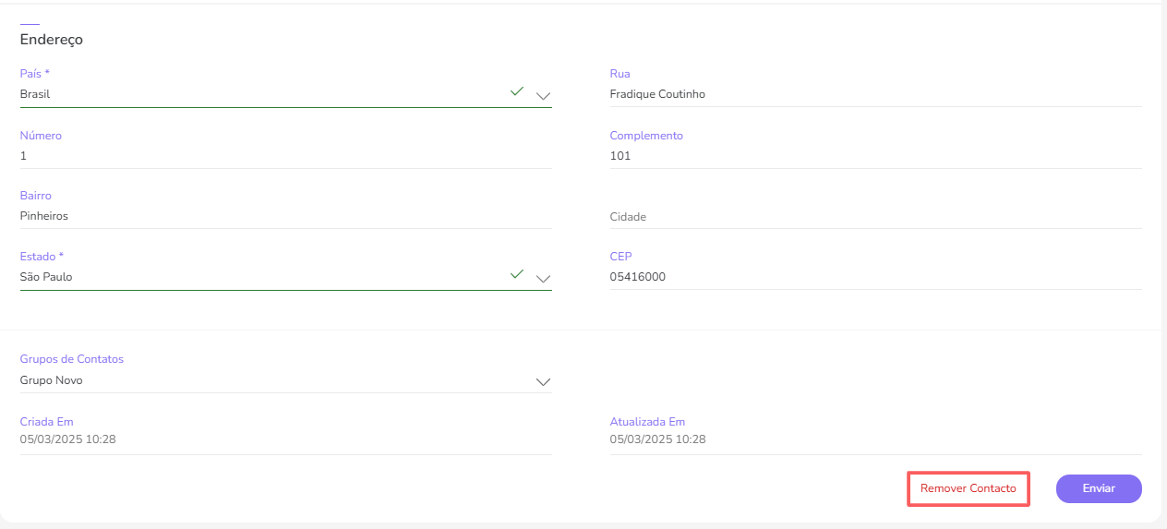1167x529 pixels.
Task: Edit the CEP field with 05416000
Action: click(874, 277)
